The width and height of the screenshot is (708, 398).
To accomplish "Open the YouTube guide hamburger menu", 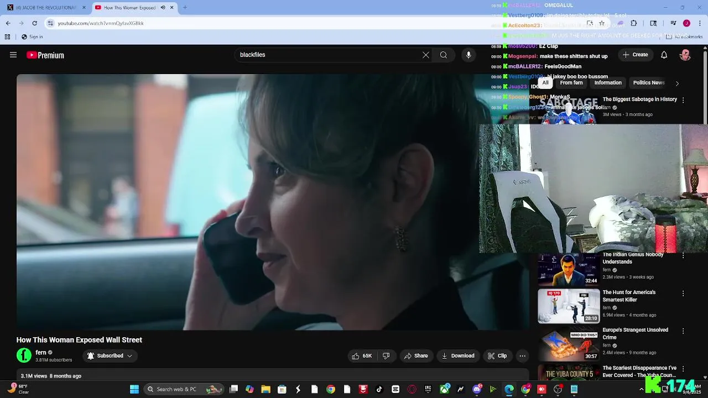I will (x=13, y=55).
